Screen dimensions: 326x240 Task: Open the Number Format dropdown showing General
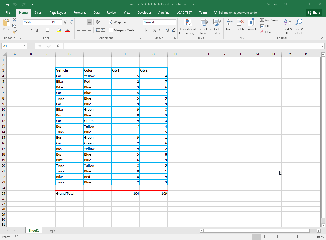(x=159, y=22)
